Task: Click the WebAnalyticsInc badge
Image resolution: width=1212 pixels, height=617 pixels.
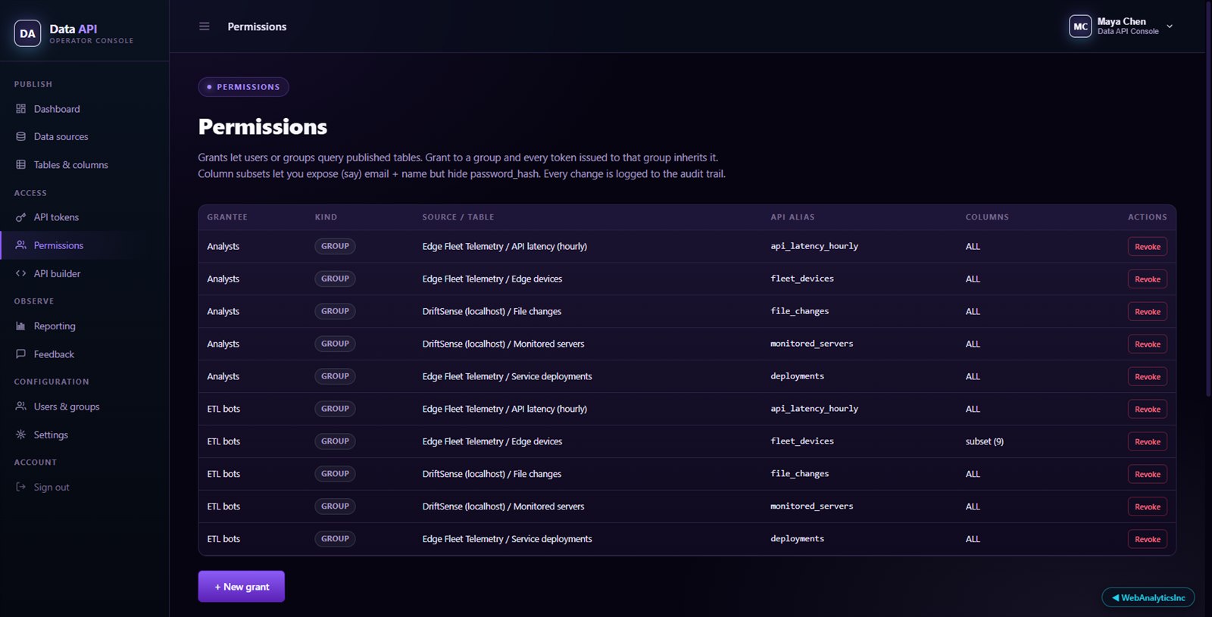Action: [x=1148, y=598]
